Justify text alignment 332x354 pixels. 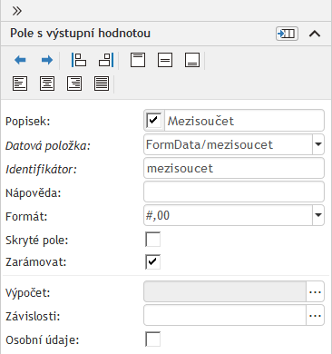pos(102,84)
